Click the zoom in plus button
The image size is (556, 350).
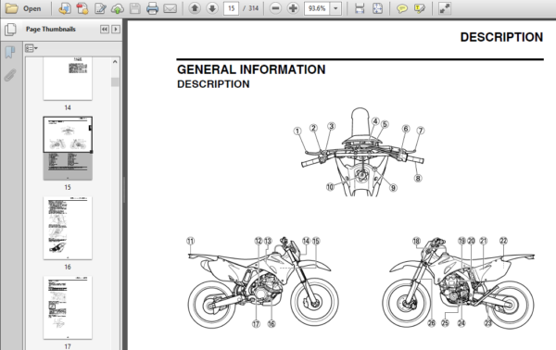293,8
